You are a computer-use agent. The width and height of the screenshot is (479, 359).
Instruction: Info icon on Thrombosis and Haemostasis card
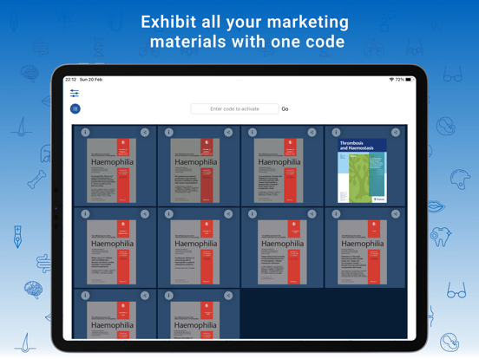coord(336,132)
